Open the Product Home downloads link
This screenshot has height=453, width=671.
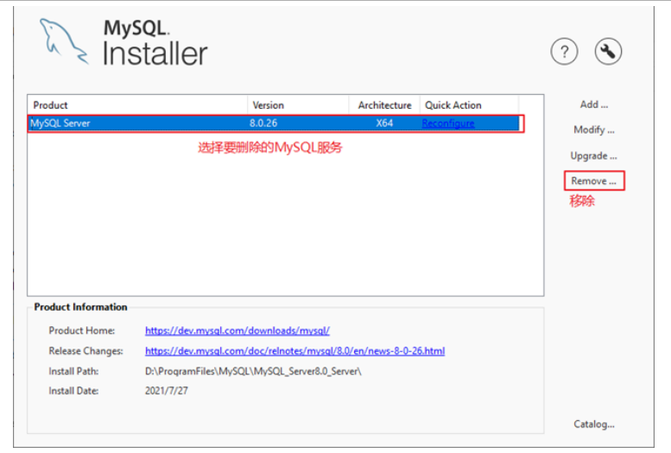coord(237,330)
